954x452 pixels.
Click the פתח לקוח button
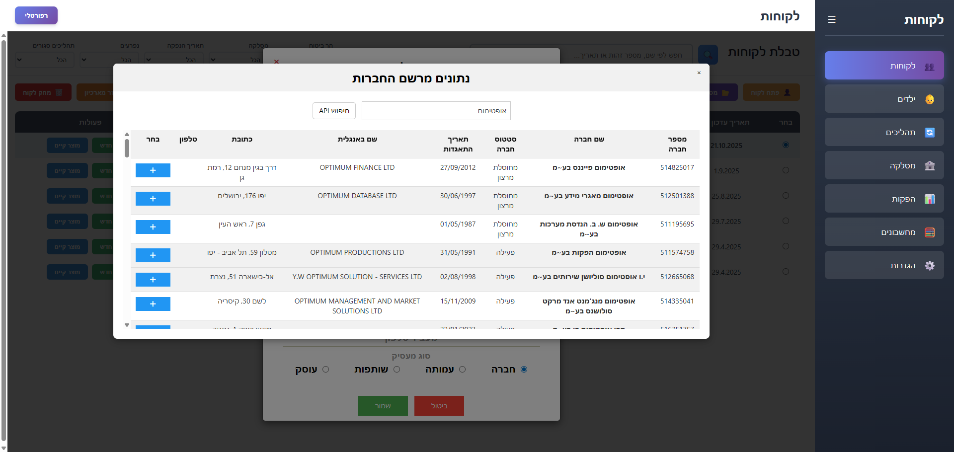click(771, 92)
